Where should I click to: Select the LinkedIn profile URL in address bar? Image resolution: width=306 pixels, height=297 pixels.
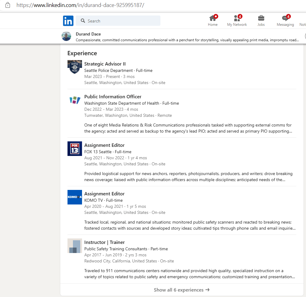click(x=80, y=5)
